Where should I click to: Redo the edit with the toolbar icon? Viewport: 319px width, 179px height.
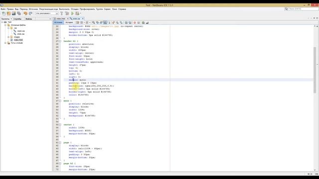point(30,13)
